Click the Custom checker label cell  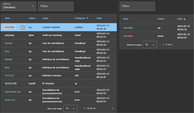coord(51,27)
